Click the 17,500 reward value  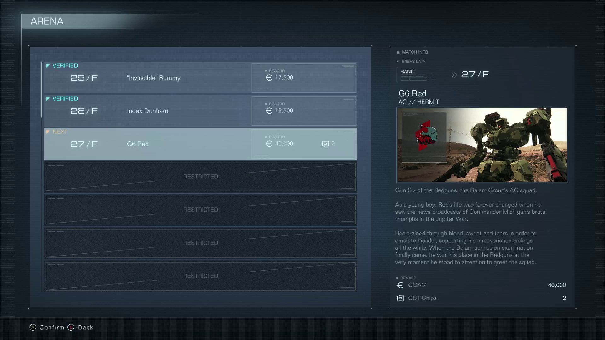284,77
